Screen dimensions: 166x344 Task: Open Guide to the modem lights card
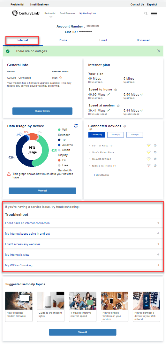coord(50,307)
